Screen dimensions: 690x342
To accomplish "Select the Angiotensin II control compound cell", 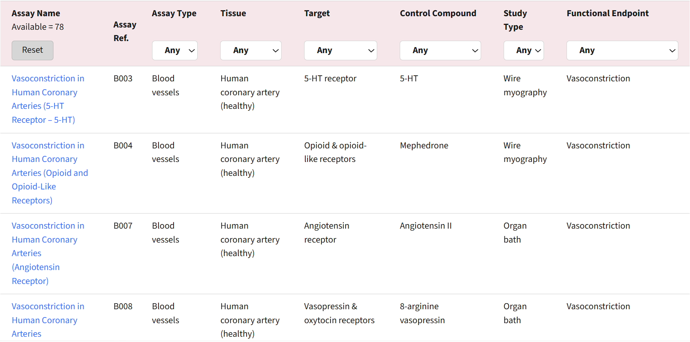I will (426, 226).
